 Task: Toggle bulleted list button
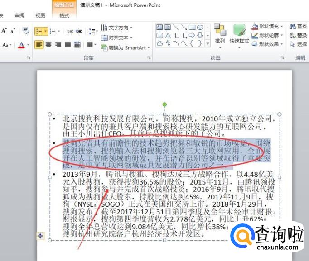click(39, 31)
